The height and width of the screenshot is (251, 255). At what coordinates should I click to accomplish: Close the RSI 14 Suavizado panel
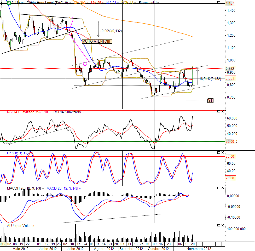(223, 111)
